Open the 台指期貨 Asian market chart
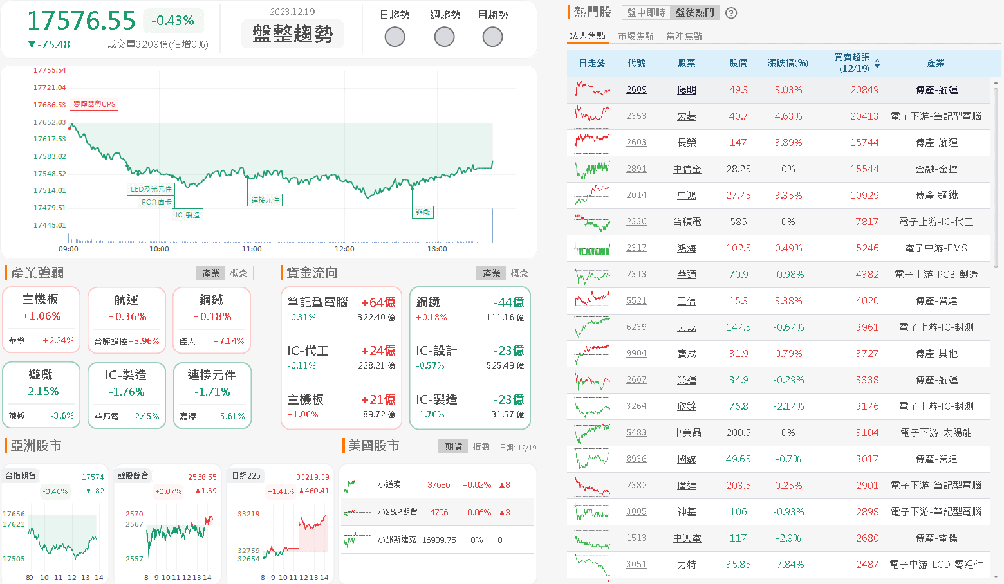 point(55,524)
